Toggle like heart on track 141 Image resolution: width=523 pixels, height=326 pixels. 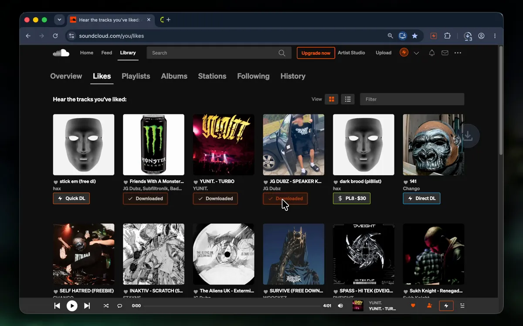[405, 182]
